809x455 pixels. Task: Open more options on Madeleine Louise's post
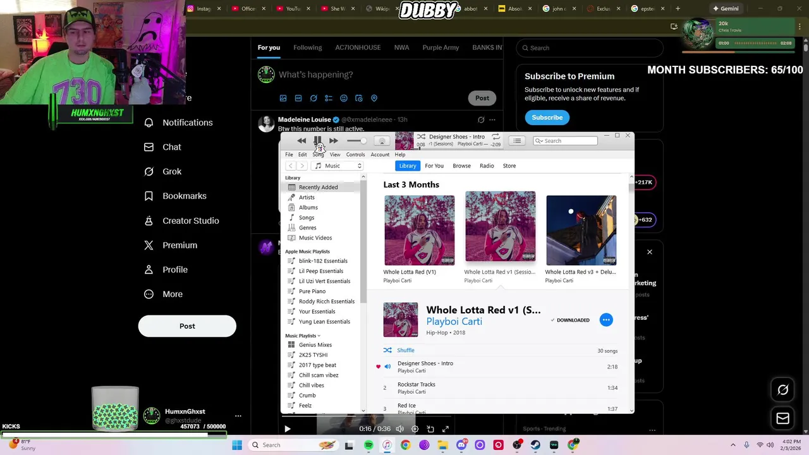click(x=492, y=119)
